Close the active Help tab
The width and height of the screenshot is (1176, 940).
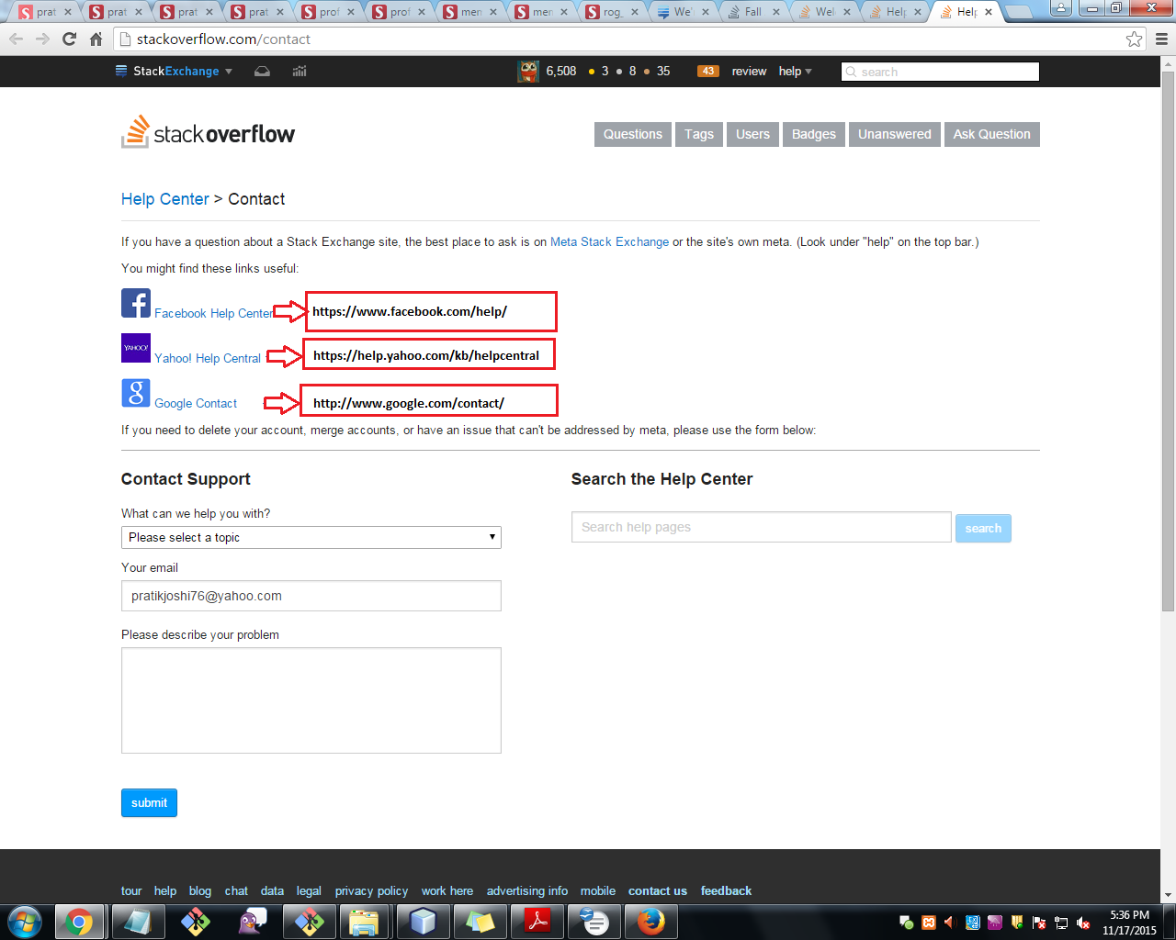click(989, 12)
